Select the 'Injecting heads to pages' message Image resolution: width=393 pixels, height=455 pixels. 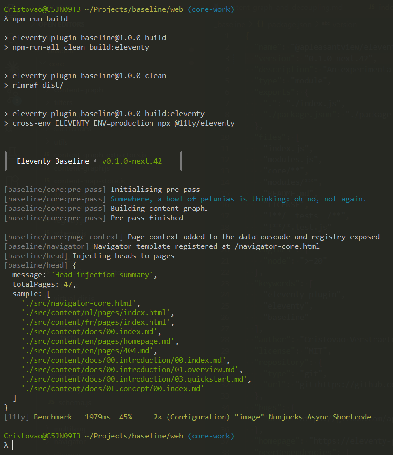[123, 256]
